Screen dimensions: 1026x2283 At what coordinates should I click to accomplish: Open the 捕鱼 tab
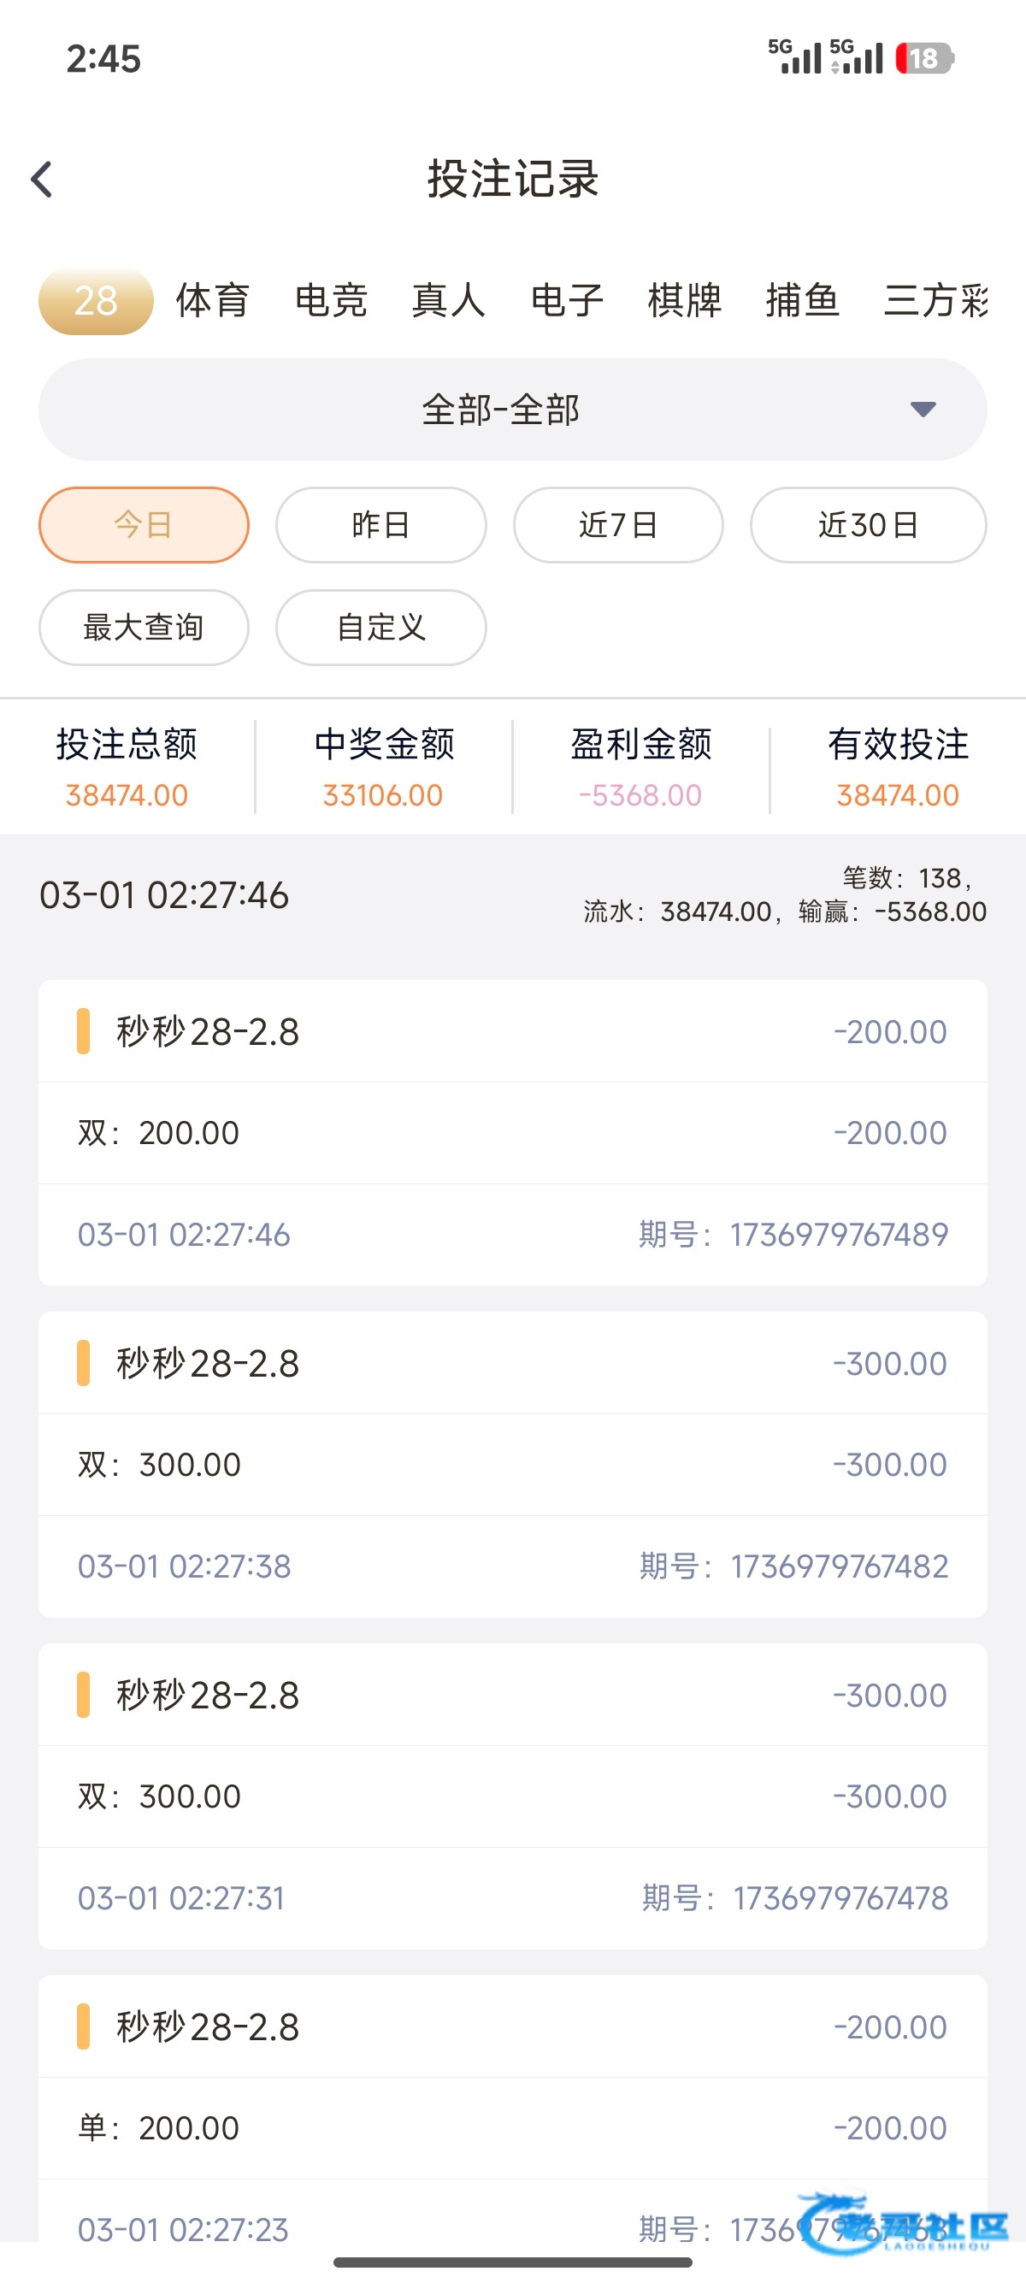(802, 301)
